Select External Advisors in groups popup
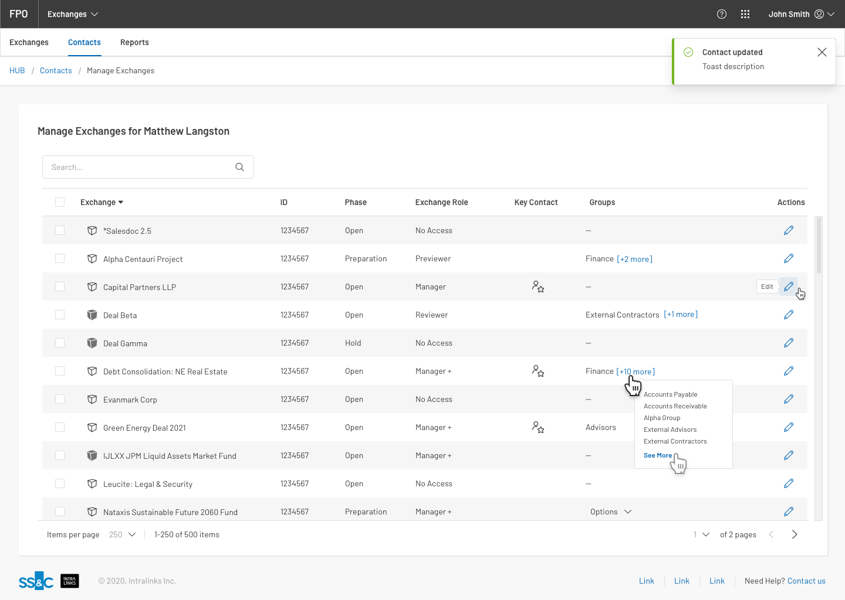Image resolution: width=845 pixels, height=600 pixels. 670,429
